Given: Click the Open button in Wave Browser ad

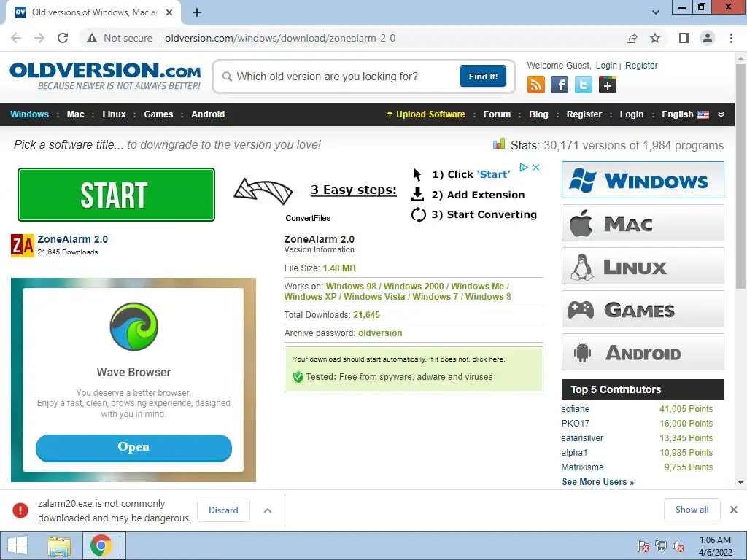Looking at the screenshot, I should [134, 447].
